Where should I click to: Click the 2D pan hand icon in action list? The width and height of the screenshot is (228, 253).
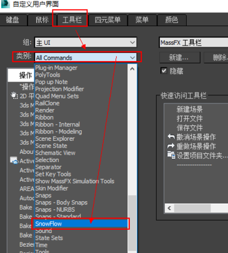coord(14,96)
